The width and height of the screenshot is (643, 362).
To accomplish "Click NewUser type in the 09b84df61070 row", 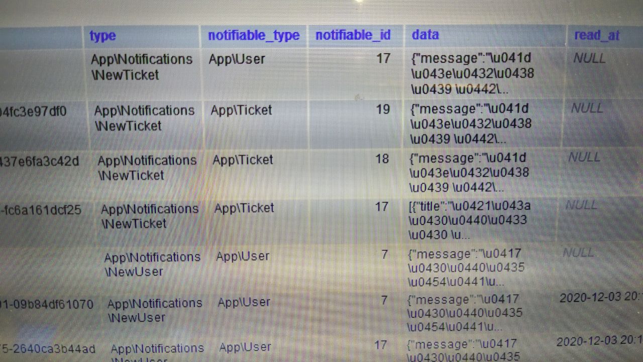I will point(154,310).
